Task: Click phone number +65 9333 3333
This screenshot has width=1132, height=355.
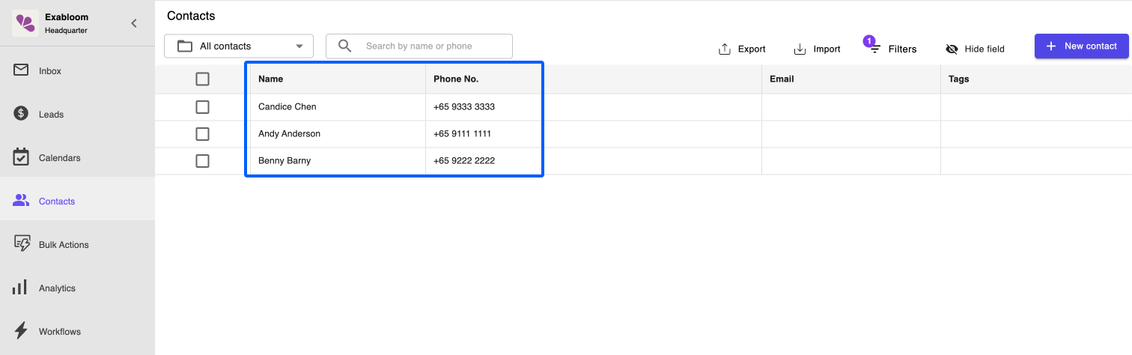Action: 464,106
